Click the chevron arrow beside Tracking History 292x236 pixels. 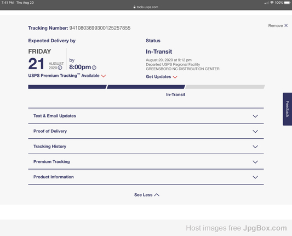tap(255, 147)
